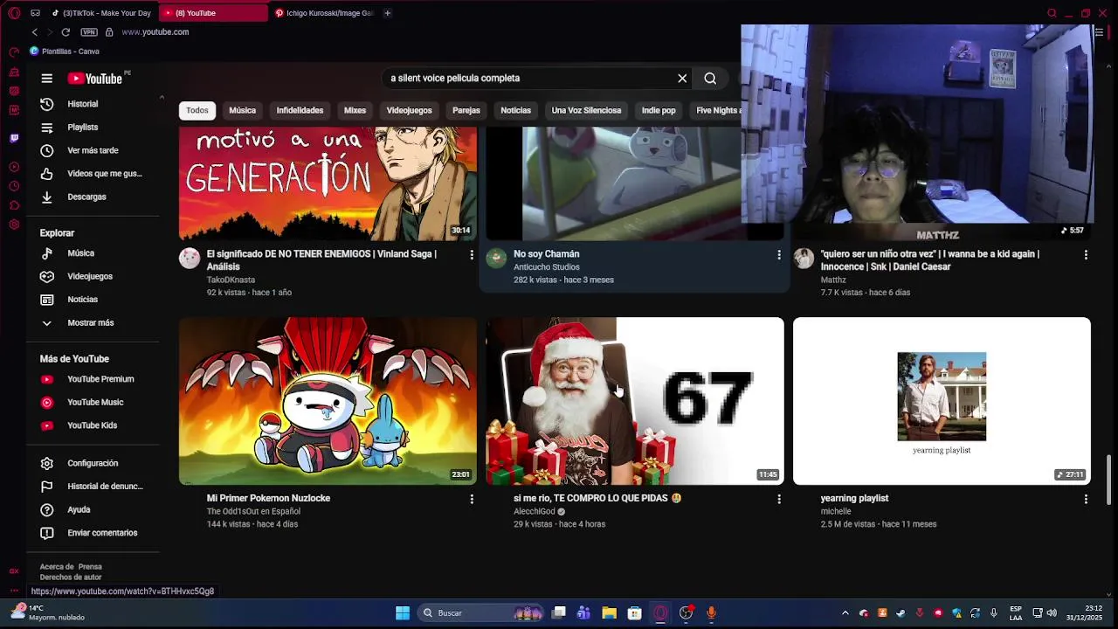The width and height of the screenshot is (1118, 629).
Task: Open options menu for yearning playlist
Action: pos(1086,499)
